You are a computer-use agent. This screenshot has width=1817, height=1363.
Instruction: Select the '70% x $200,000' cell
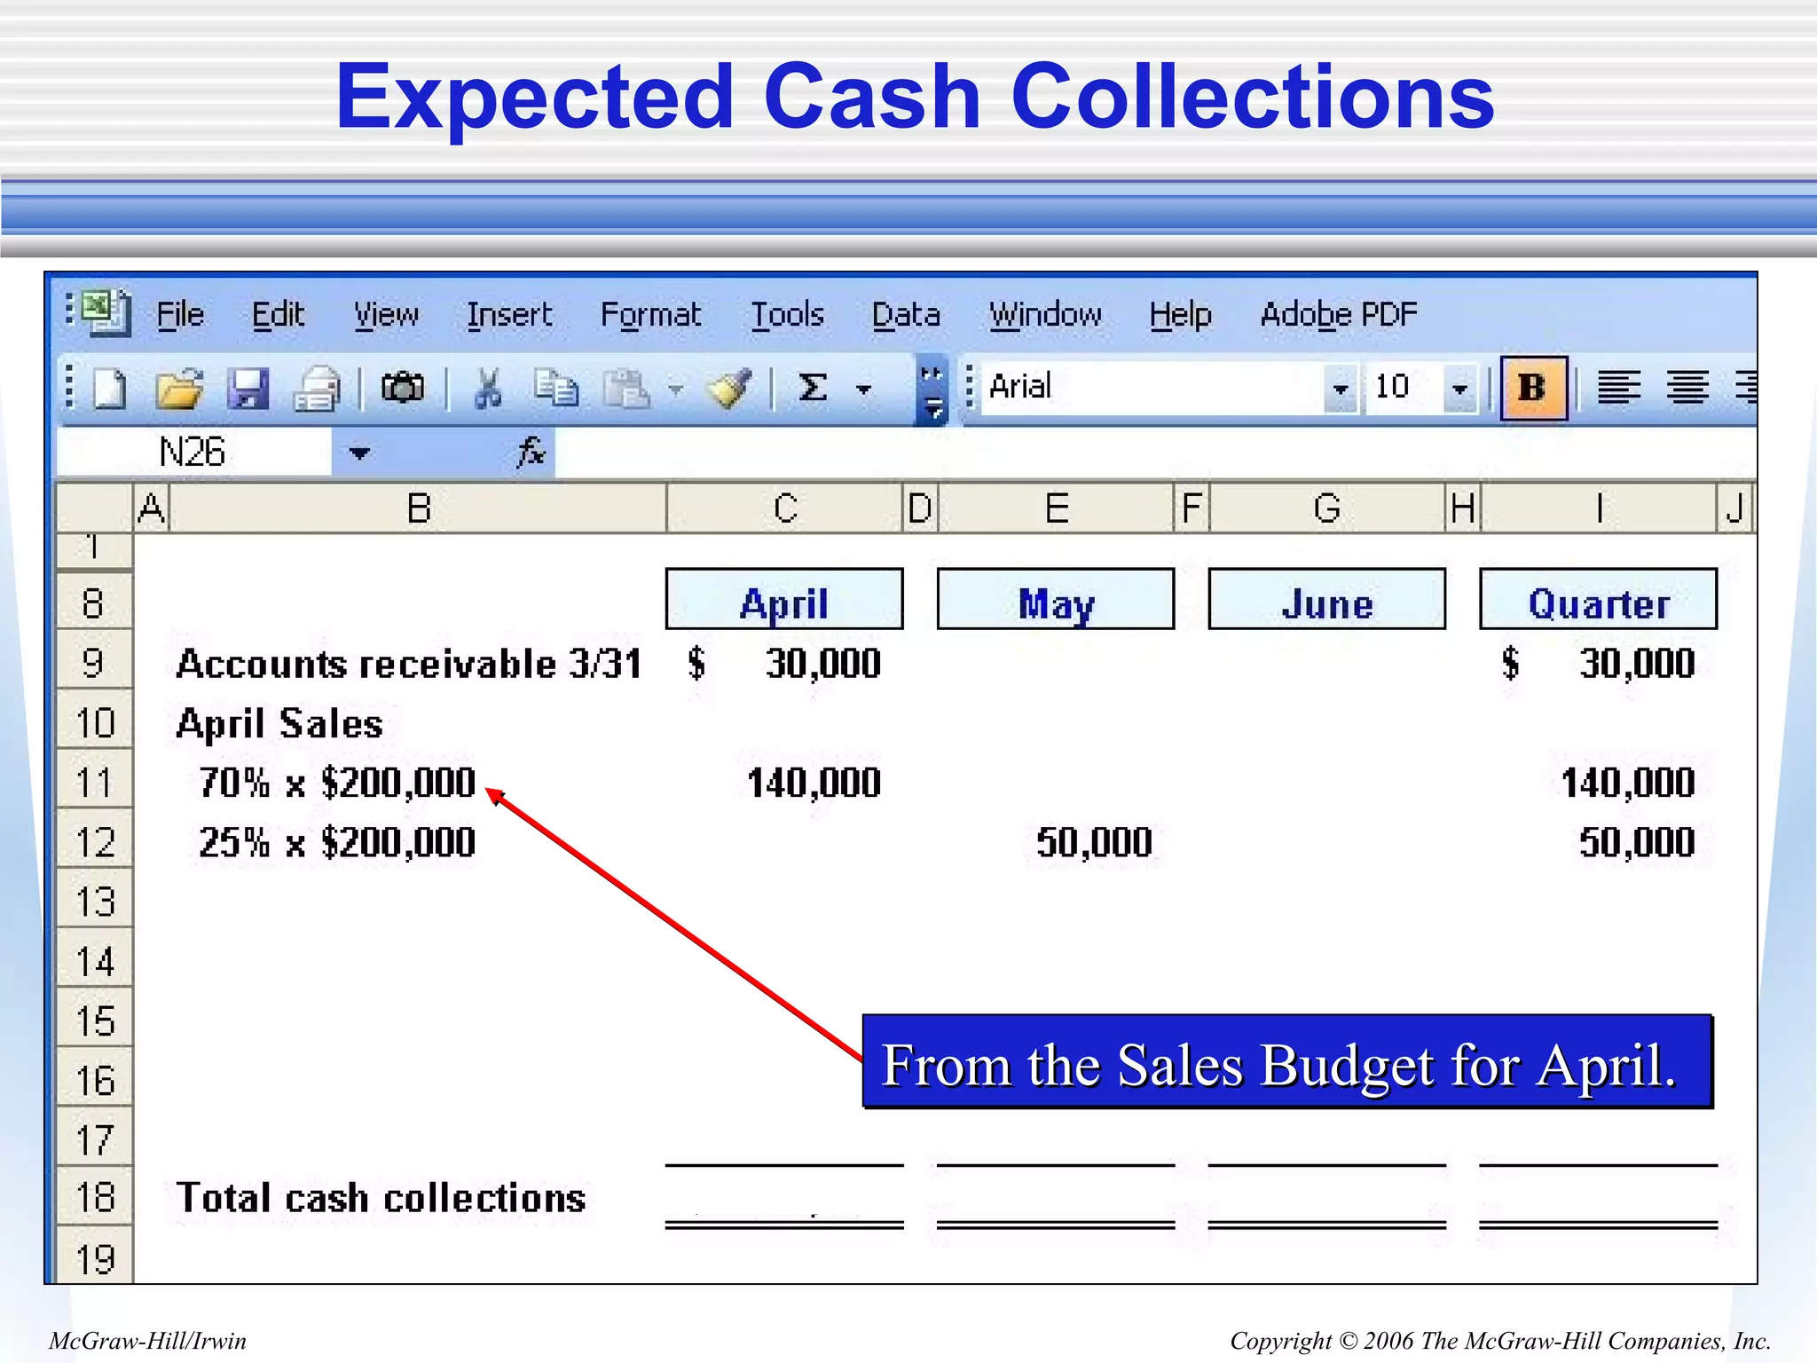point(337,783)
